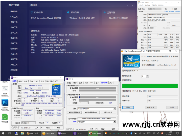
Task: Open Core Temp 文件(F) menu
Action: pyautogui.click(x=141, y=5)
